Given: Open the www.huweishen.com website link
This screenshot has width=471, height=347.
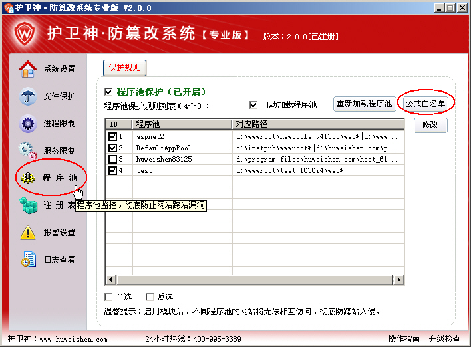Looking at the screenshot, I should coord(74,340).
